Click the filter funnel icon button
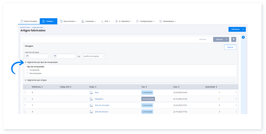The width and height of the screenshot is (266, 134). tap(234, 39)
